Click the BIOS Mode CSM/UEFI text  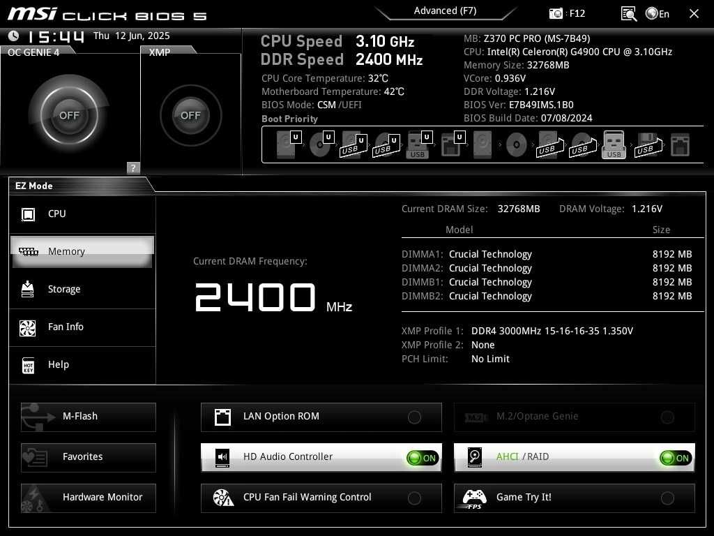(x=312, y=105)
